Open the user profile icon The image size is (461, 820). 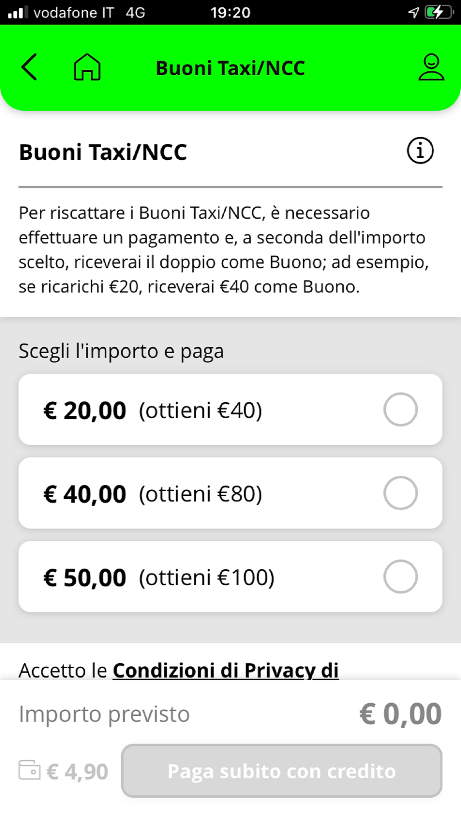[431, 67]
